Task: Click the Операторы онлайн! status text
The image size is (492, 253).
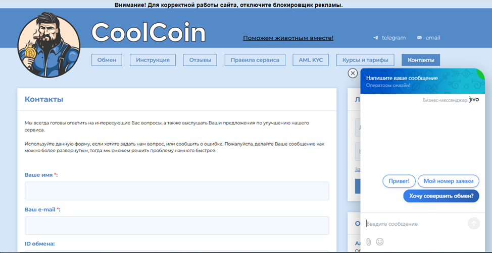Action: pyautogui.click(x=388, y=85)
